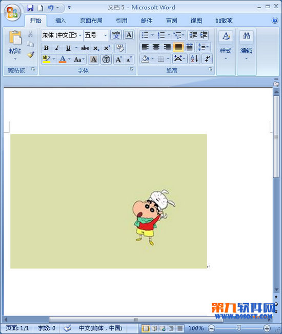Save the document with the floppy icon
The width and height of the screenshot is (282, 334).
(x=30, y=8)
